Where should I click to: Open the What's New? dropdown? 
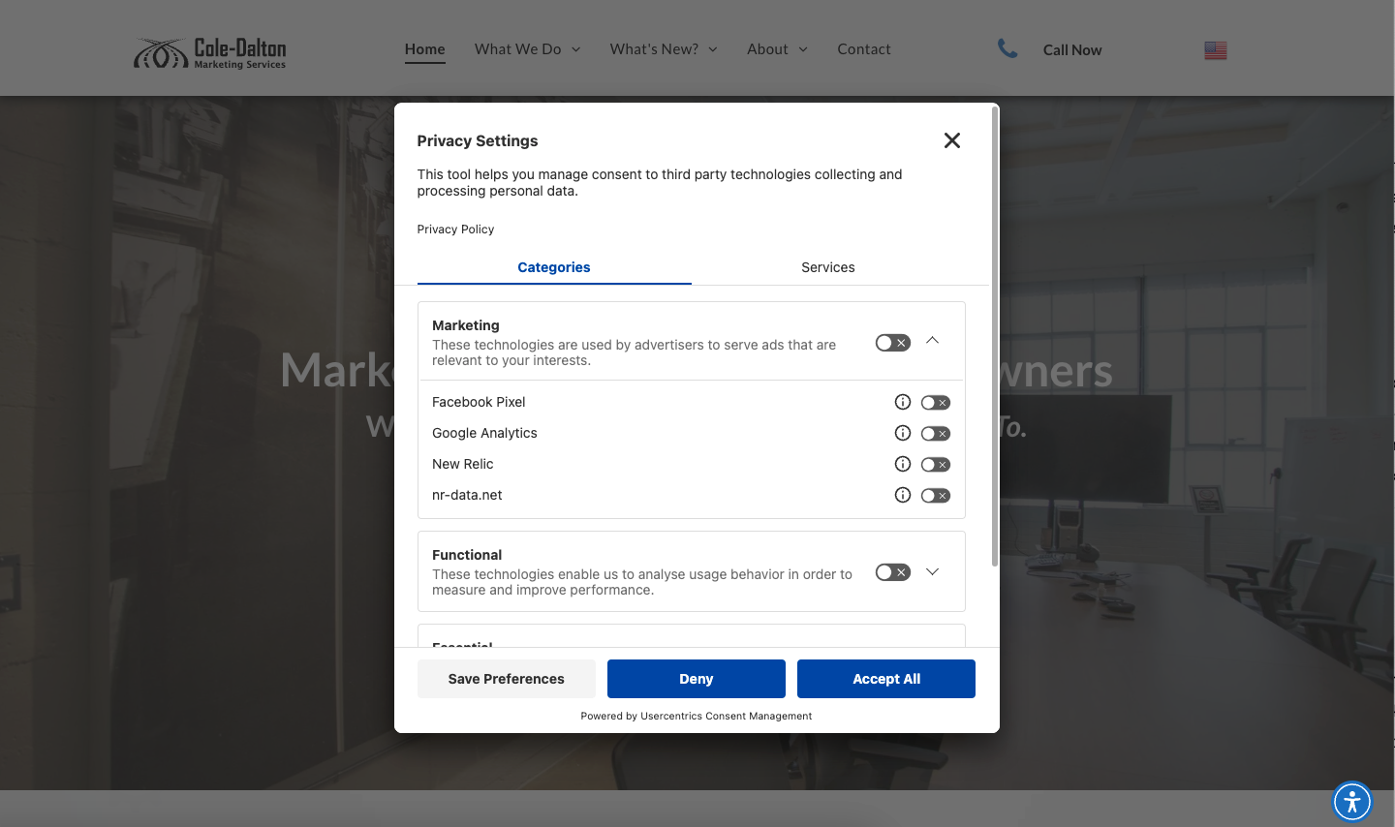pyautogui.click(x=664, y=49)
